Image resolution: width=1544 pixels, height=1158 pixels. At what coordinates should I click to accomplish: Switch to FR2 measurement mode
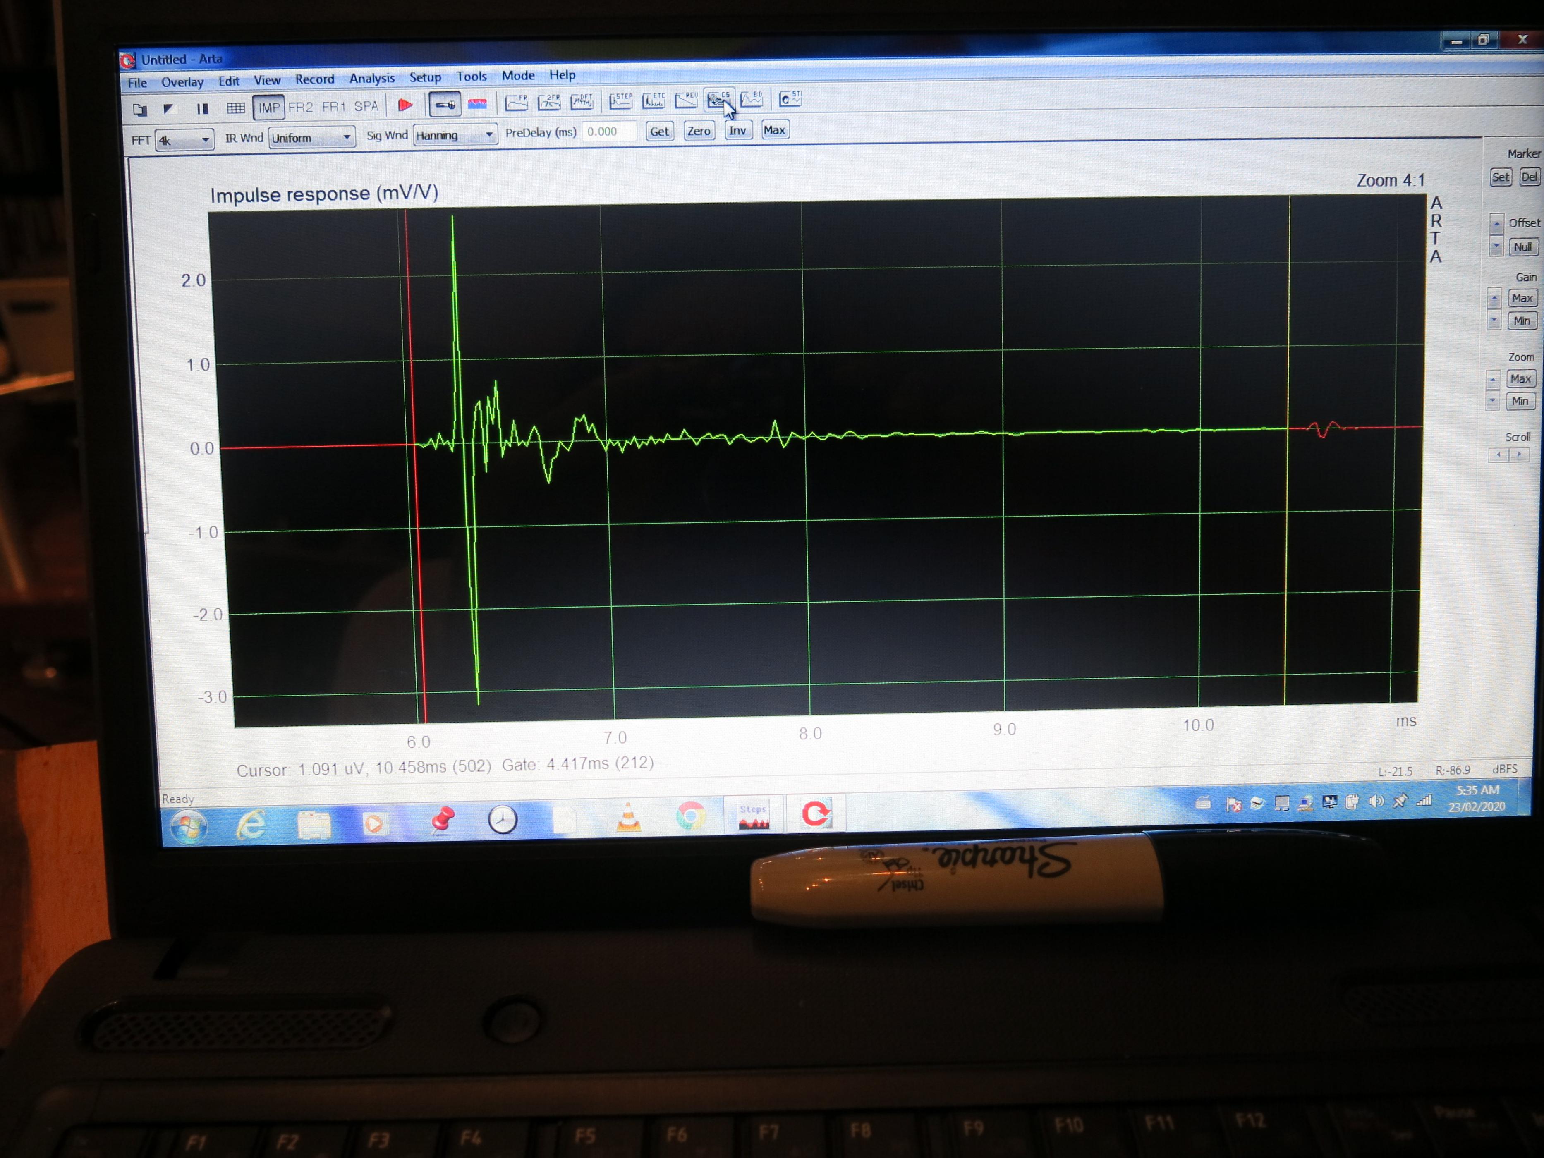[301, 107]
